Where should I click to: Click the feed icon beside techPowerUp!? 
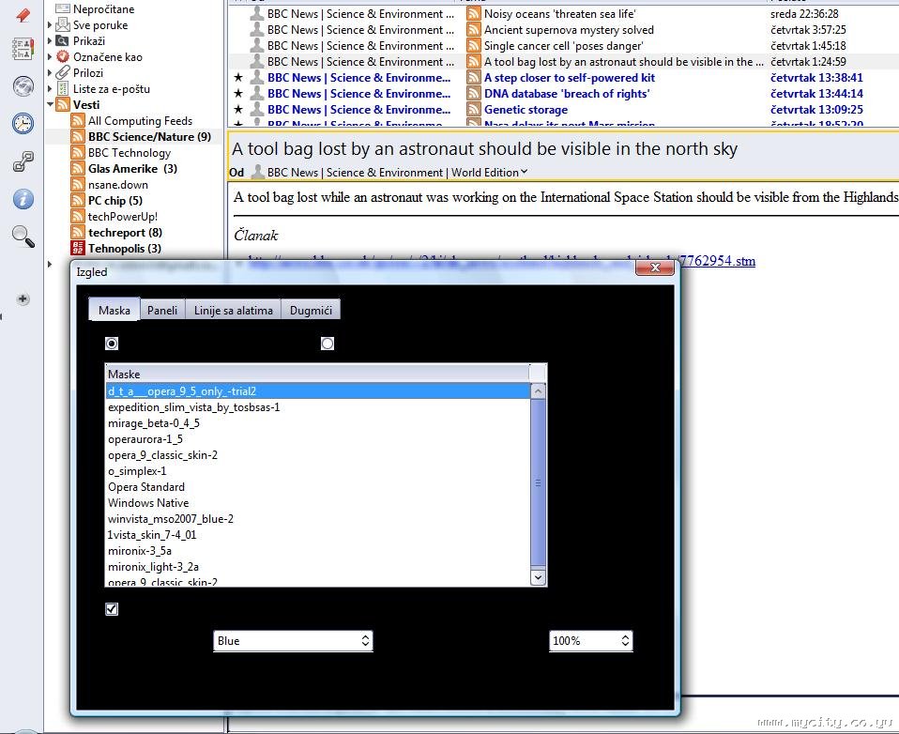click(77, 216)
